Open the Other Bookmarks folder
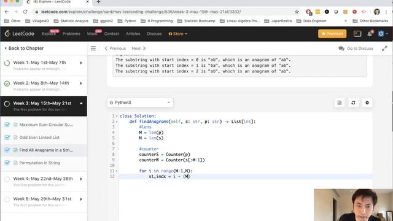This screenshot has height=221, width=393. click(x=370, y=21)
